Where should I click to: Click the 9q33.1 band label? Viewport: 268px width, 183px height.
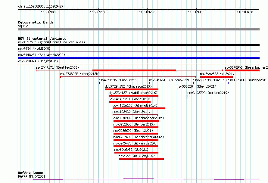(23, 26)
